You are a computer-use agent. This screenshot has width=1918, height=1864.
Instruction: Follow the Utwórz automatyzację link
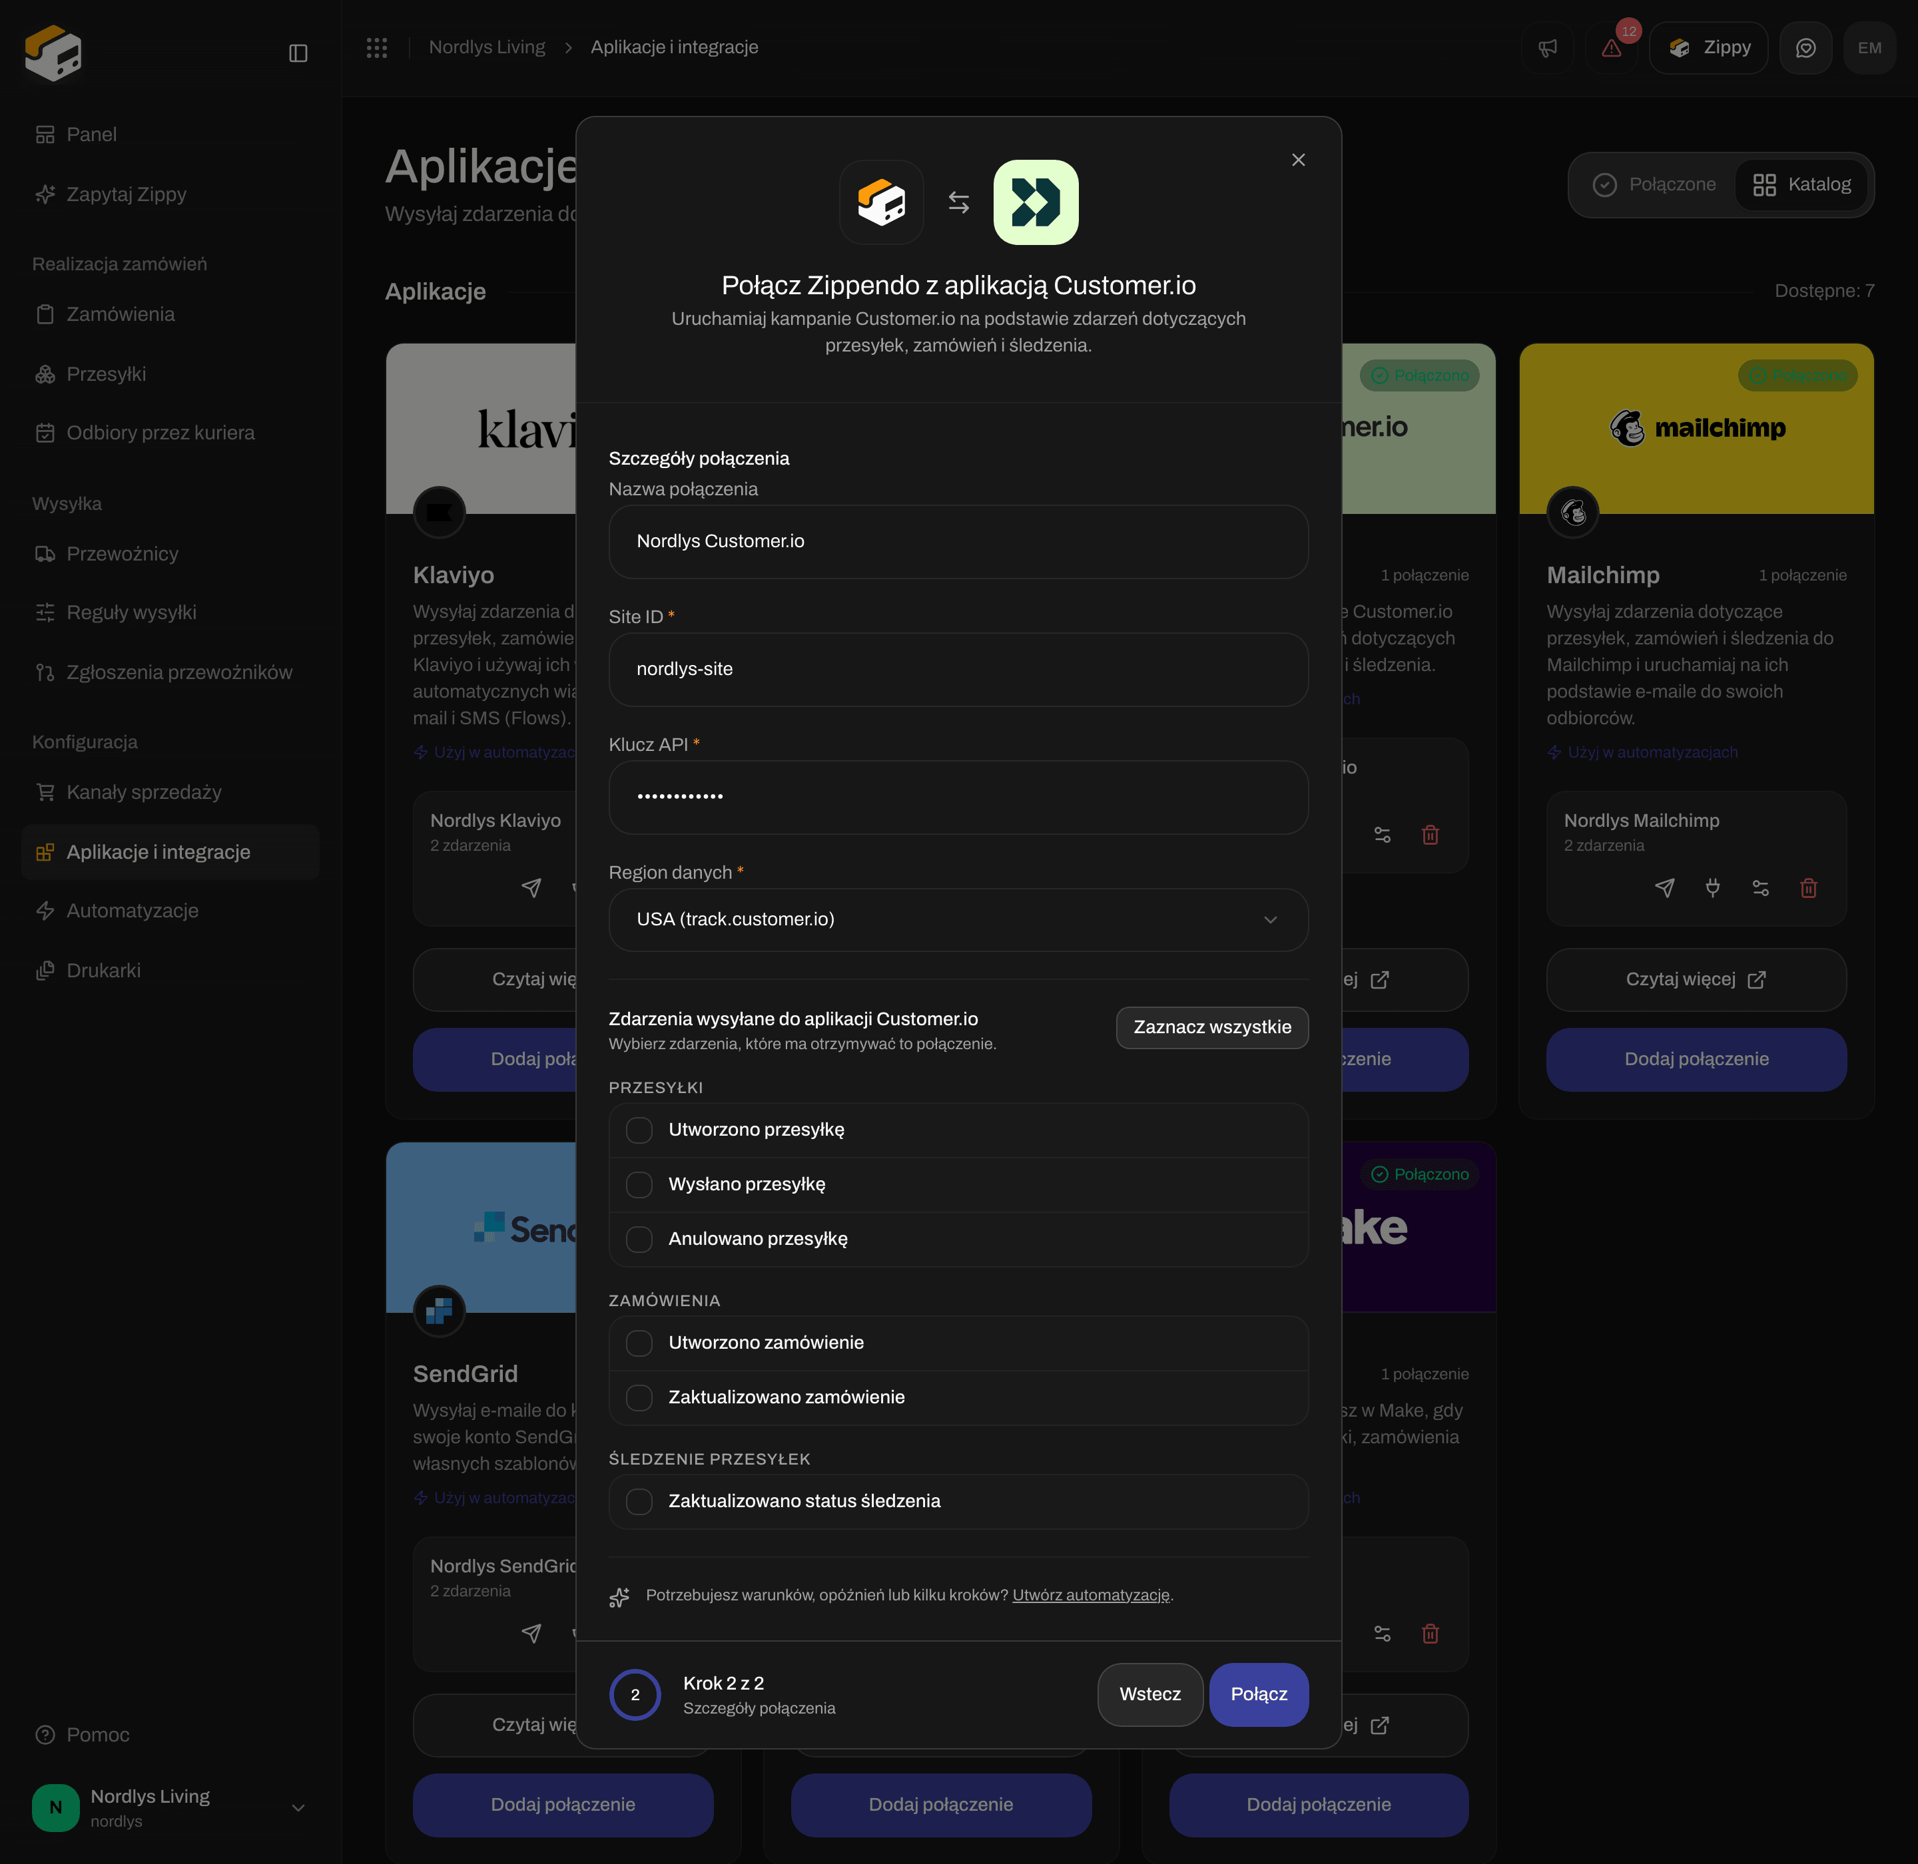coord(1090,1595)
